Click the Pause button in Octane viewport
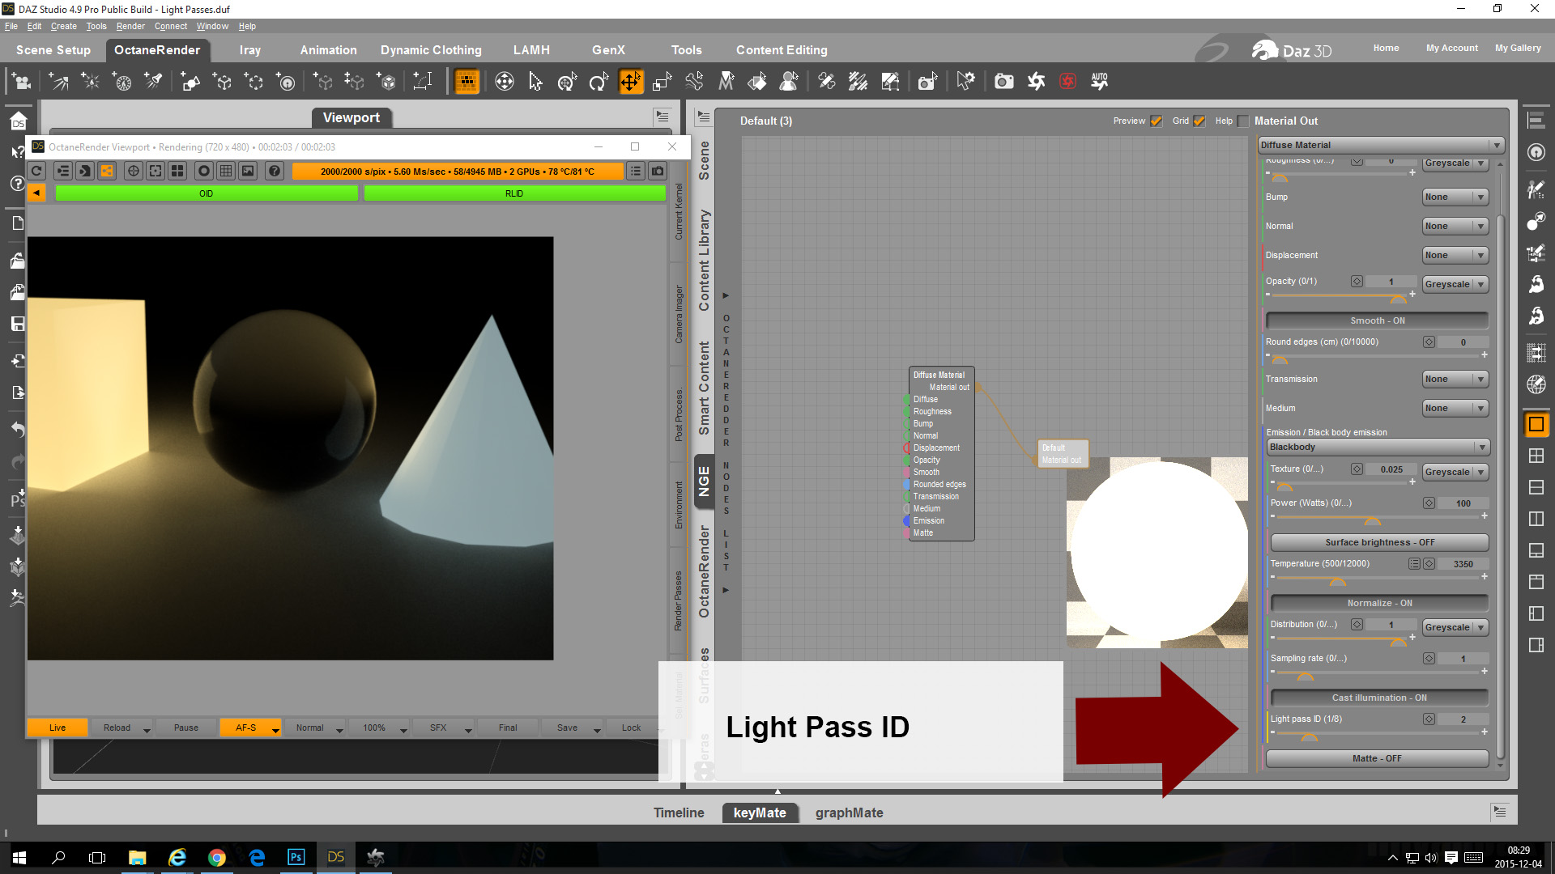Image resolution: width=1555 pixels, height=874 pixels. point(185,728)
